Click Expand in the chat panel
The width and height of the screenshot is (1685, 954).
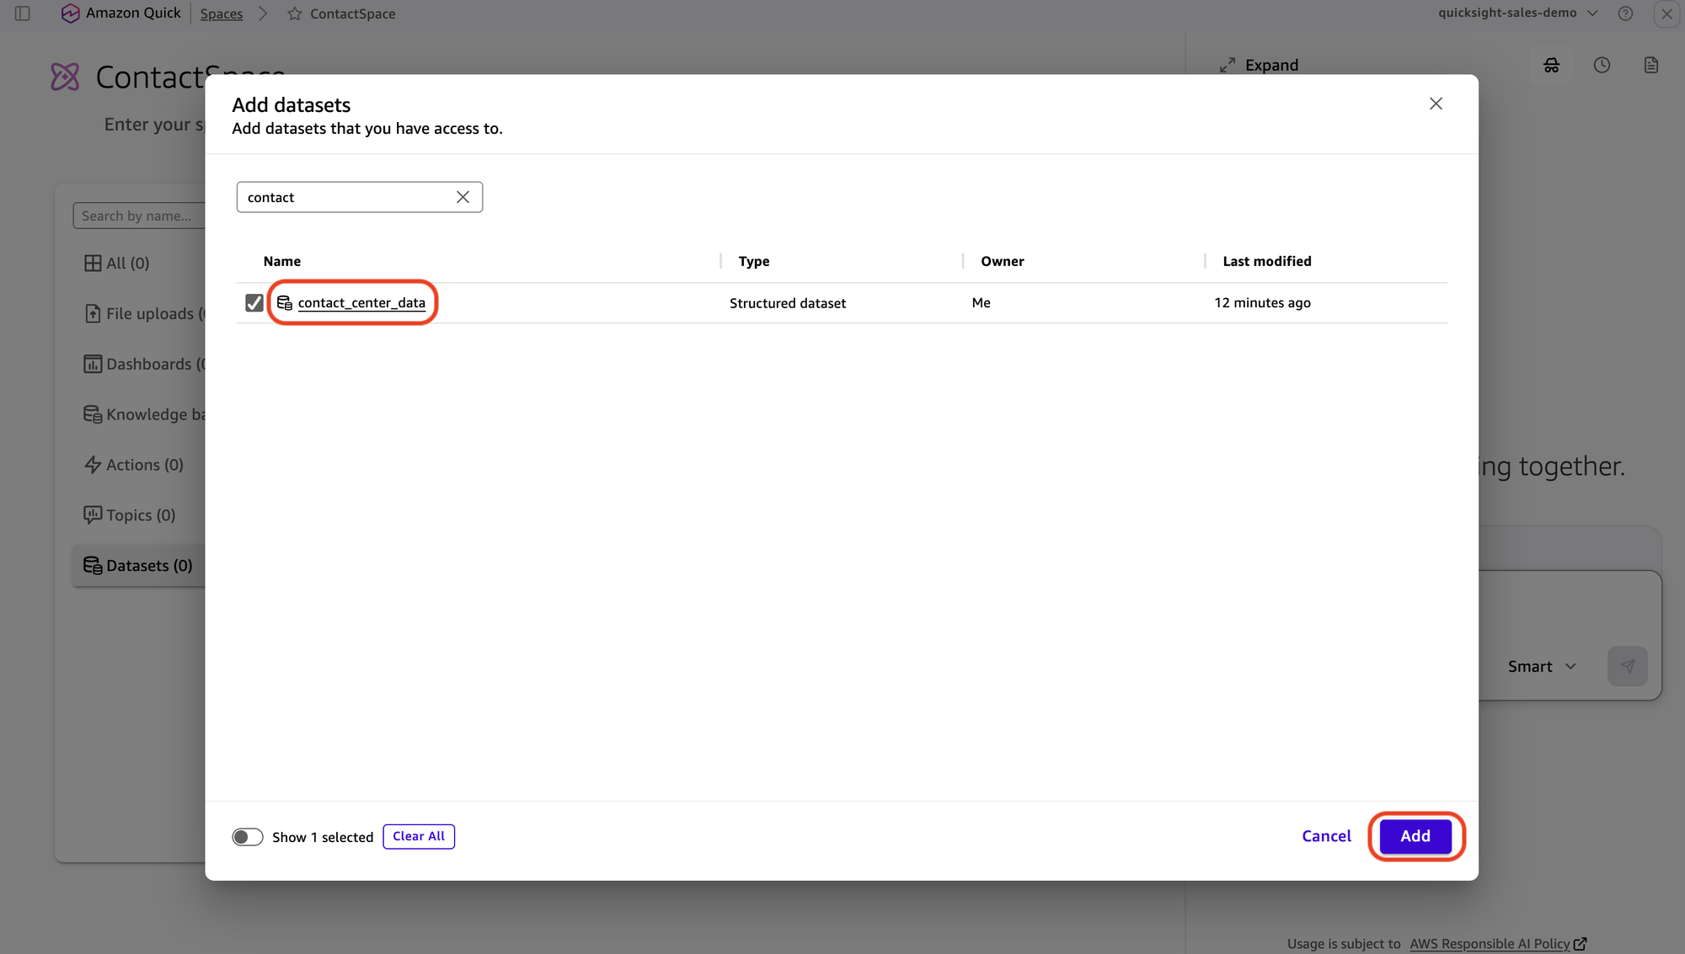click(1271, 65)
